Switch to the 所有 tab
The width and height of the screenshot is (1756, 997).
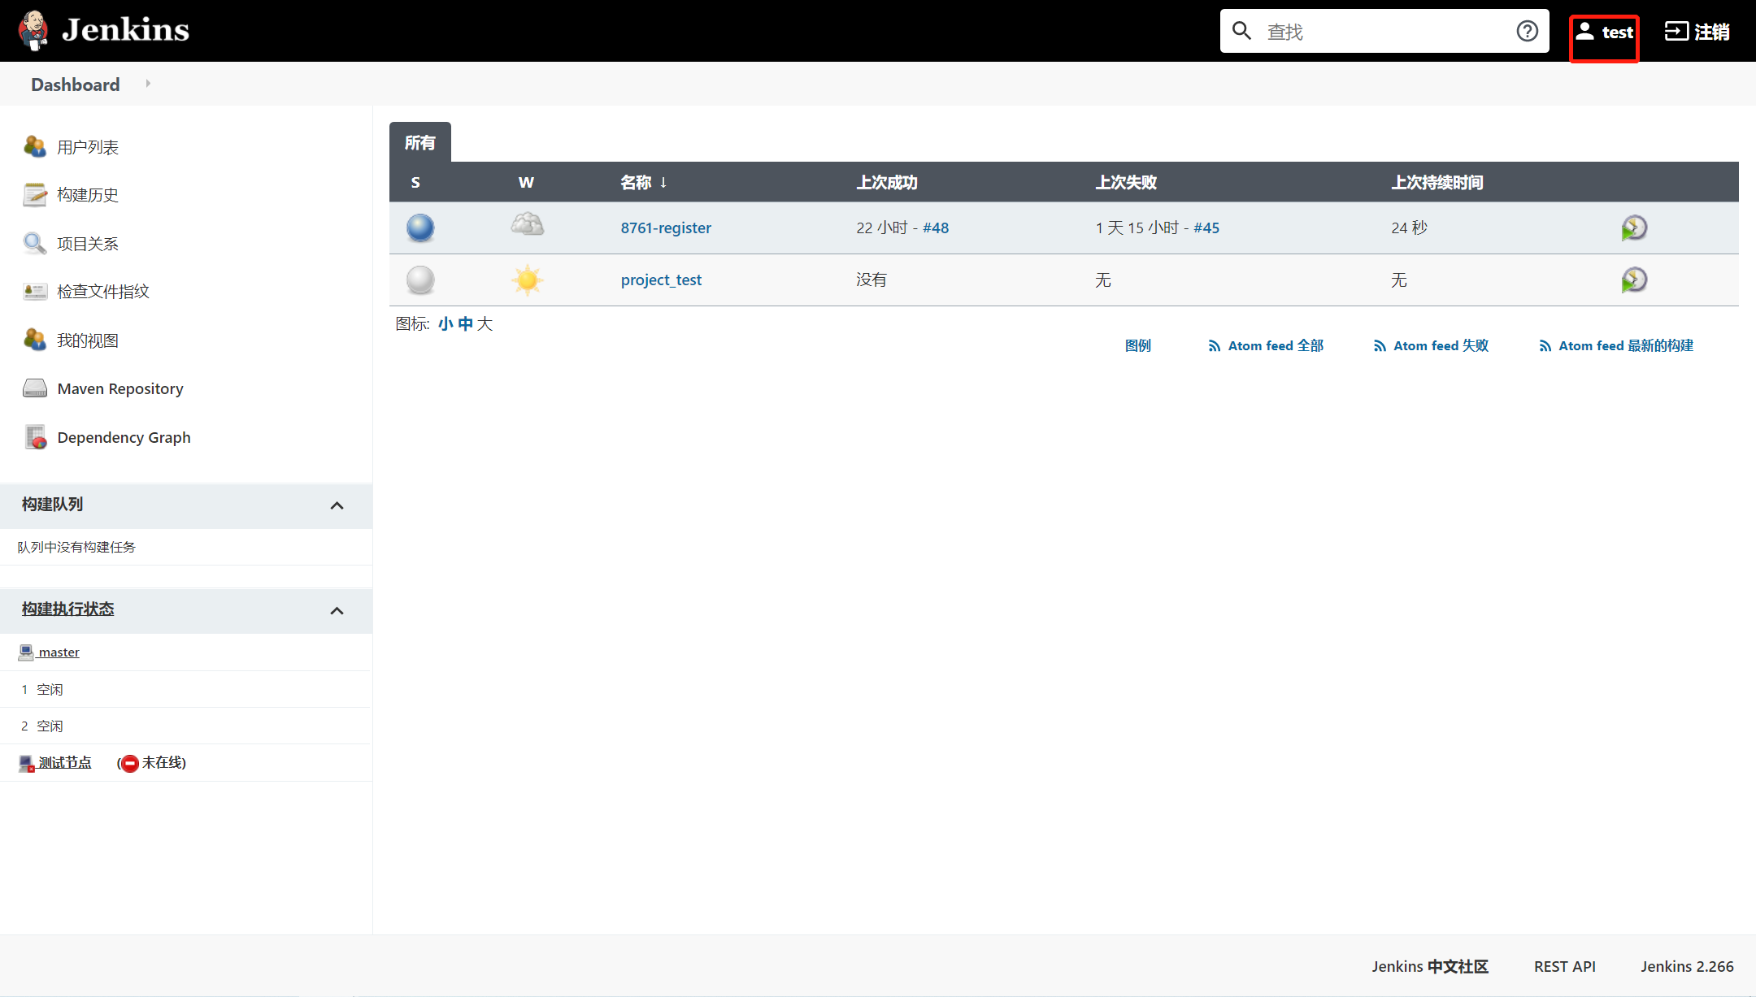pos(419,142)
